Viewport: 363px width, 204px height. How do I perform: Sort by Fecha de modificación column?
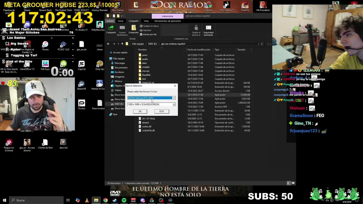pos(199,50)
